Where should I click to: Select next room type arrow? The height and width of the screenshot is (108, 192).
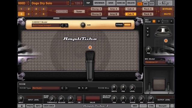[x=66, y=88]
